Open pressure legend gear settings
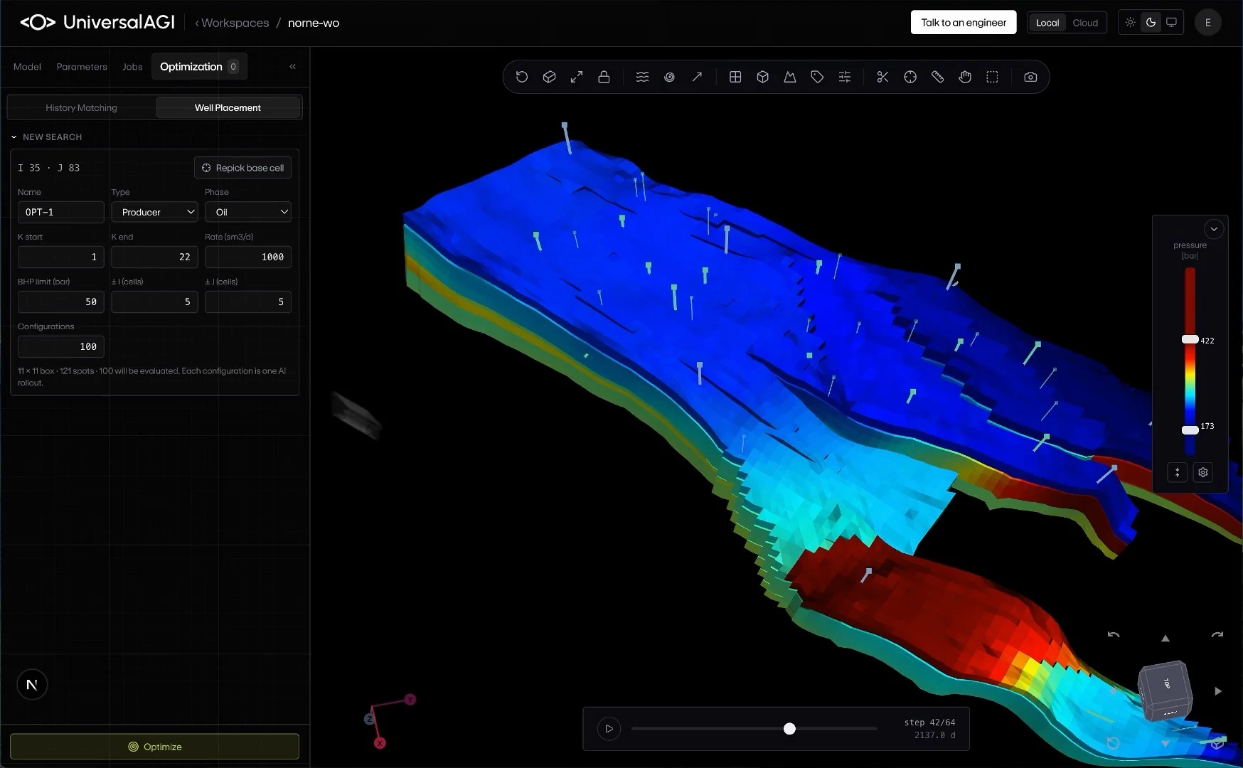1243x768 pixels. click(1203, 472)
